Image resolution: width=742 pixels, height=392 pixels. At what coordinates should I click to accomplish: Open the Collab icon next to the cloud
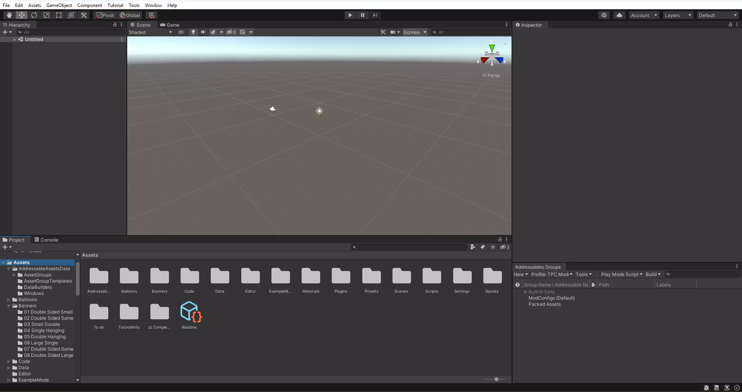click(x=604, y=15)
